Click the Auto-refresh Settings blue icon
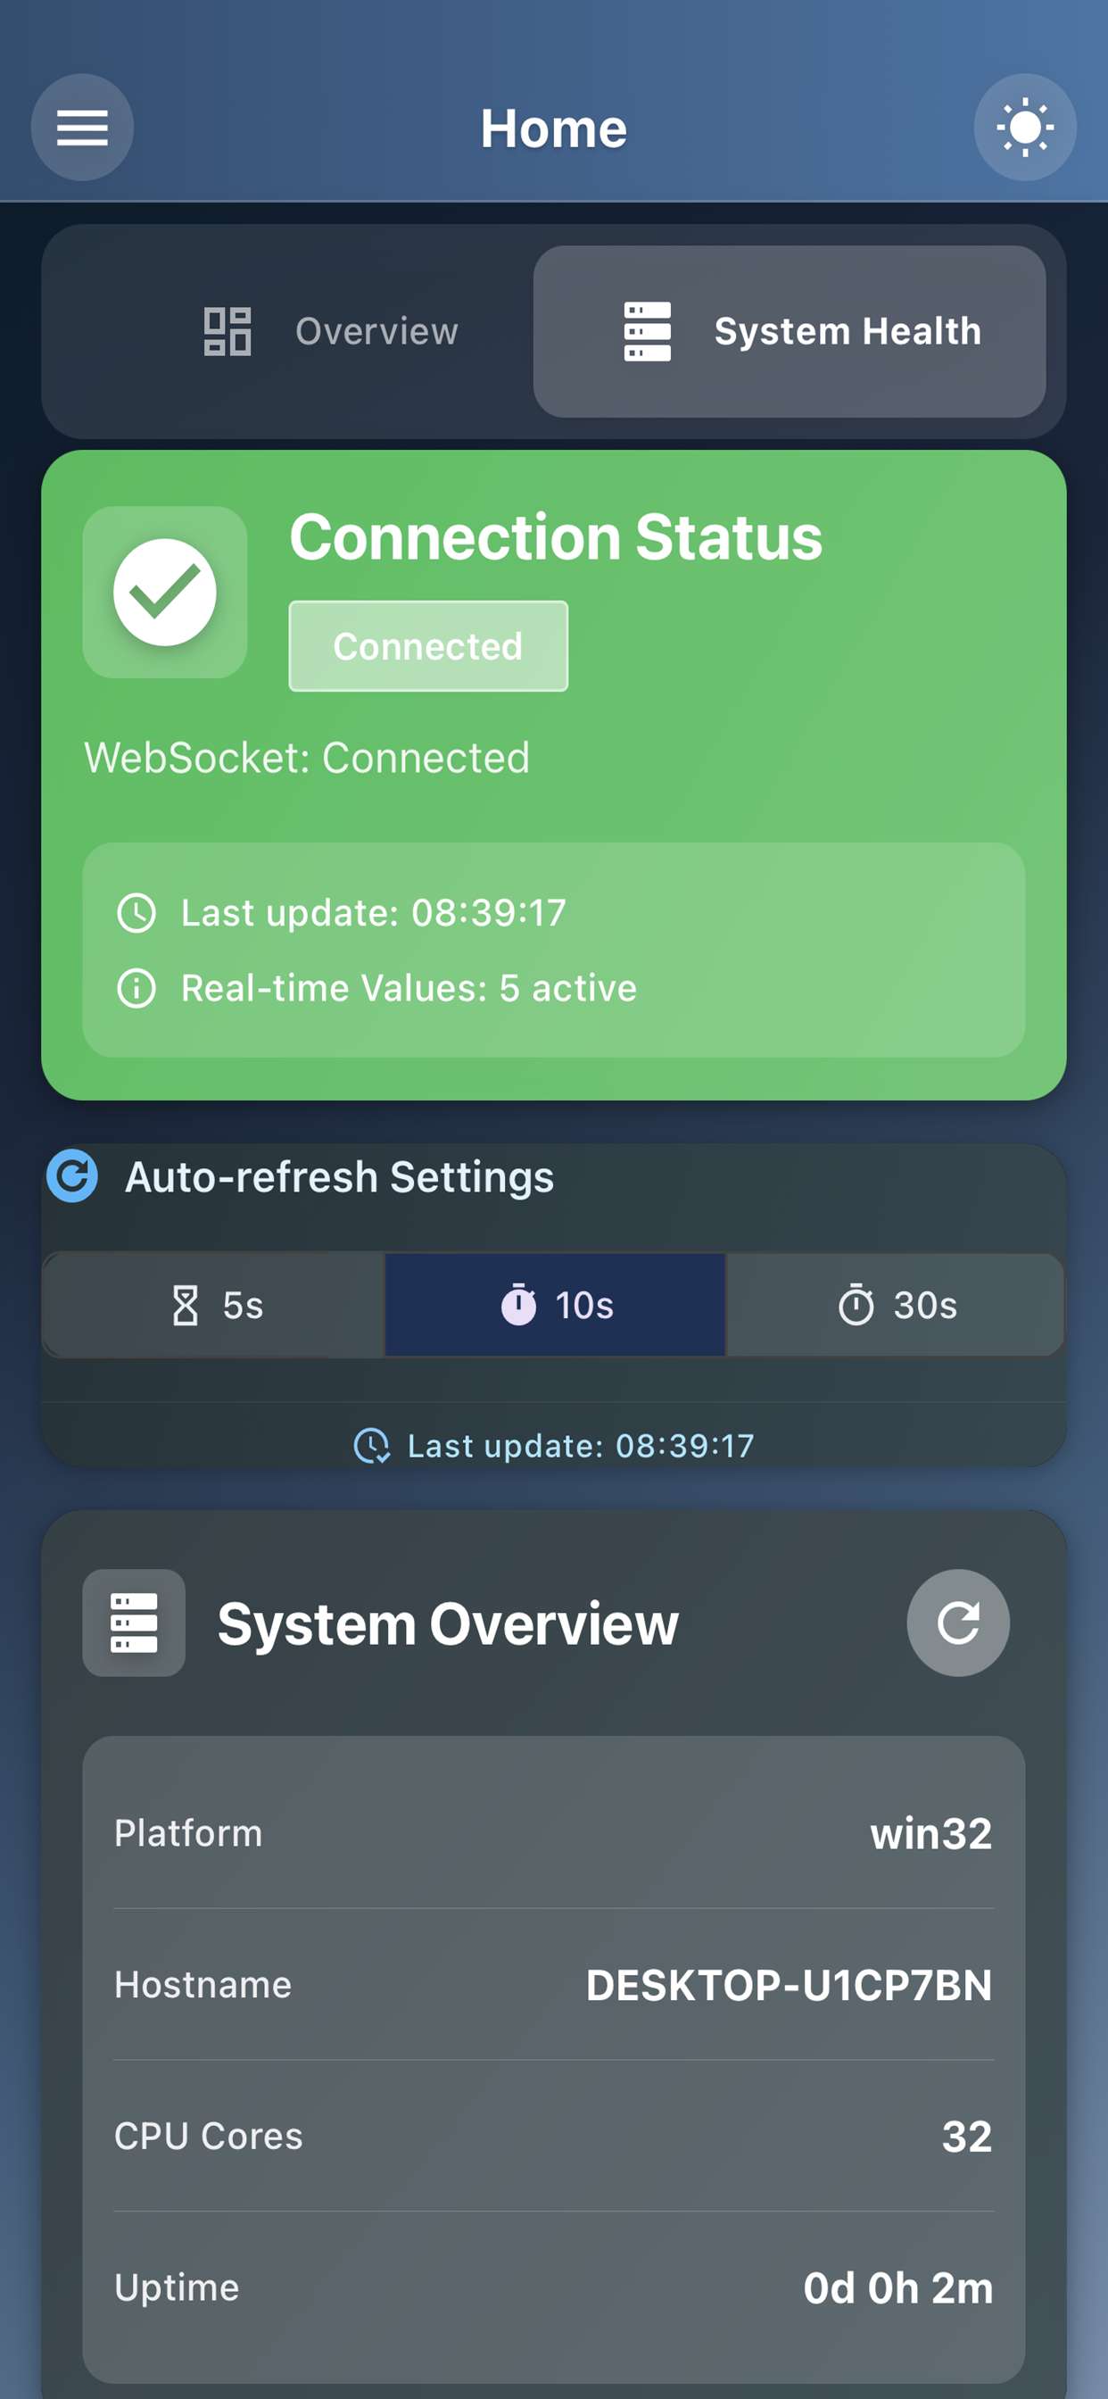 [72, 1176]
